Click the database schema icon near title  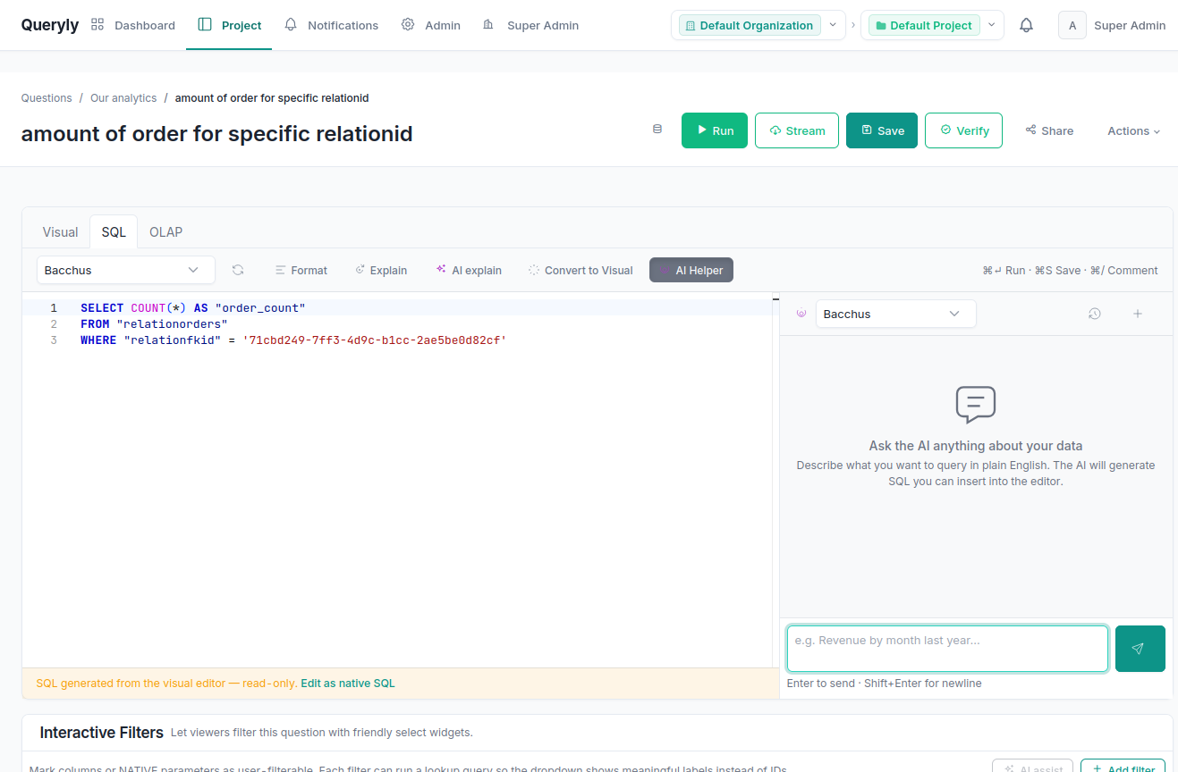coord(657,130)
